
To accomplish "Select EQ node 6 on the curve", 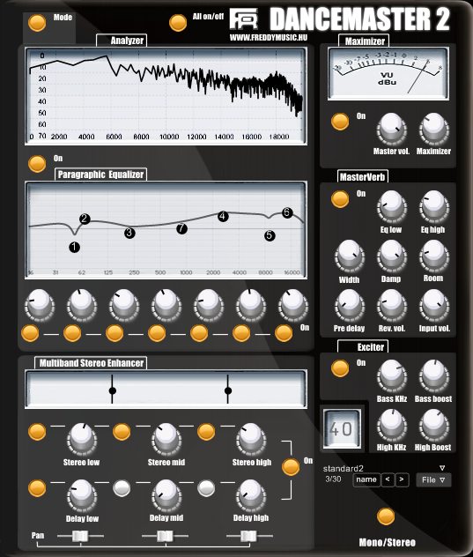I will point(287,212).
